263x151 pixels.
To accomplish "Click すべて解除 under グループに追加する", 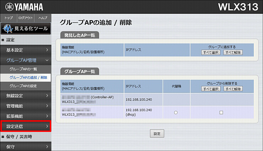I will (233, 53).
